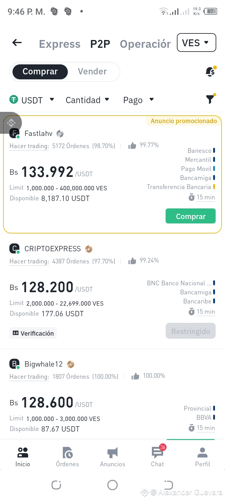Expand the USDT crypto selector
225x500 pixels.
(x=32, y=100)
